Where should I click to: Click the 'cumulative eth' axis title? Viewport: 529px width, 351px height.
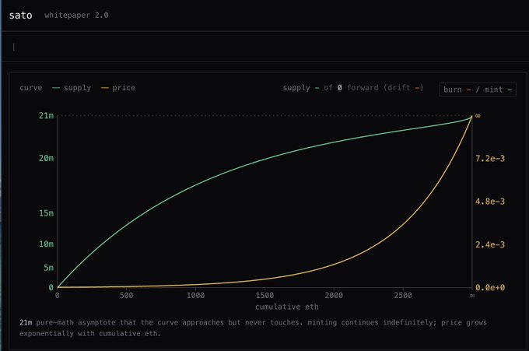point(287,307)
